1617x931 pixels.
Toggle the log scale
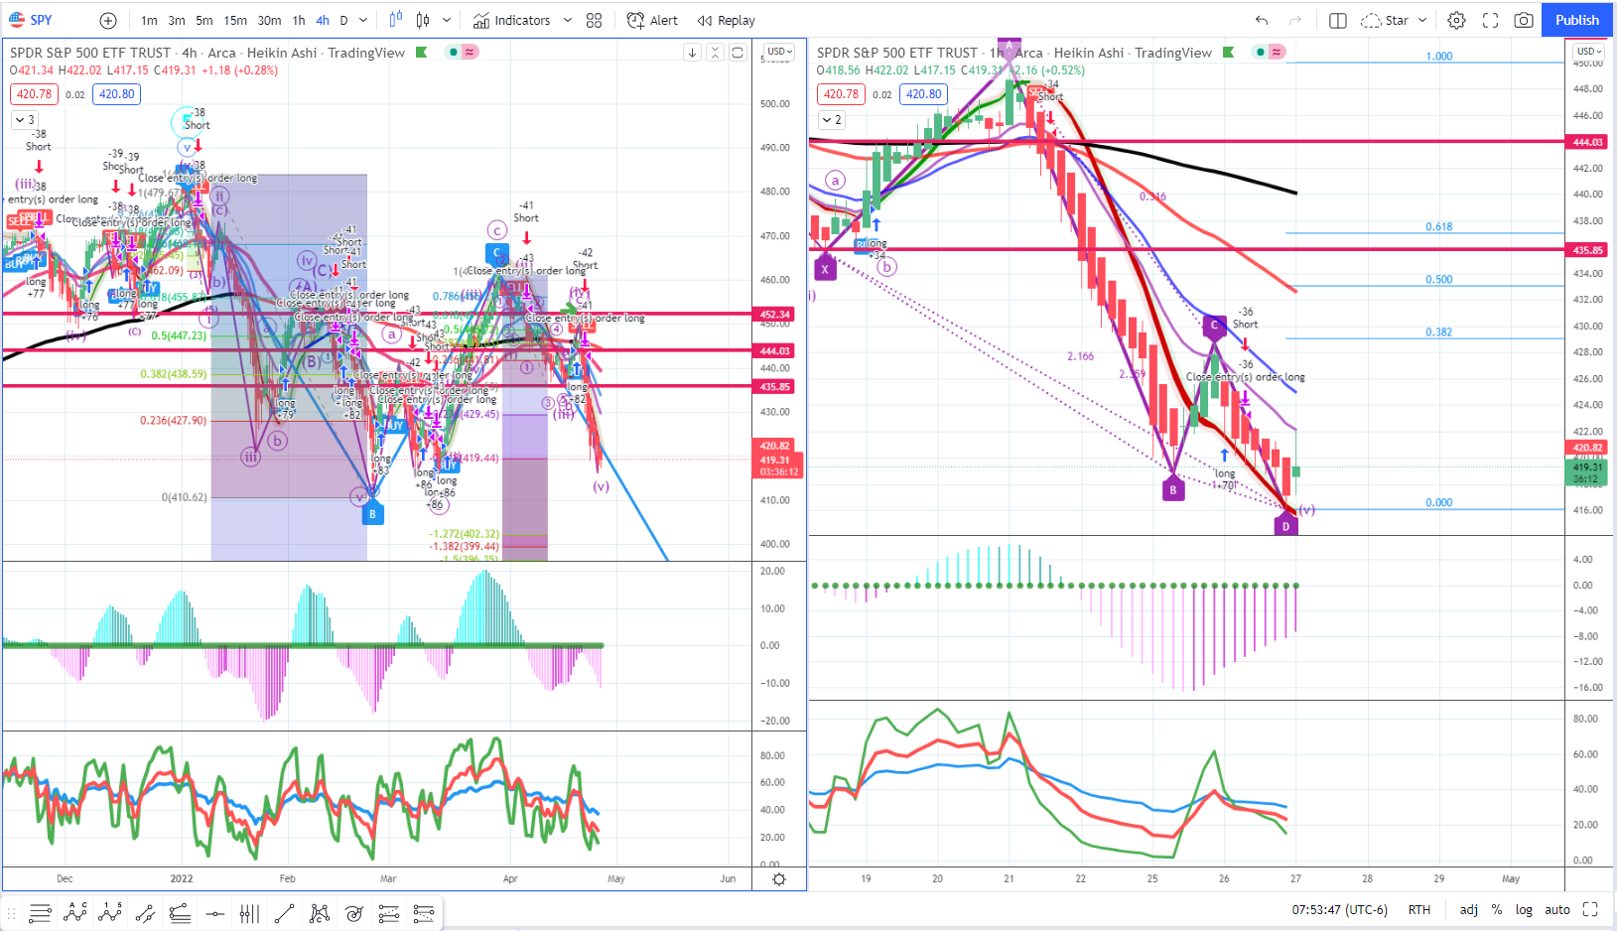coord(1524,909)
